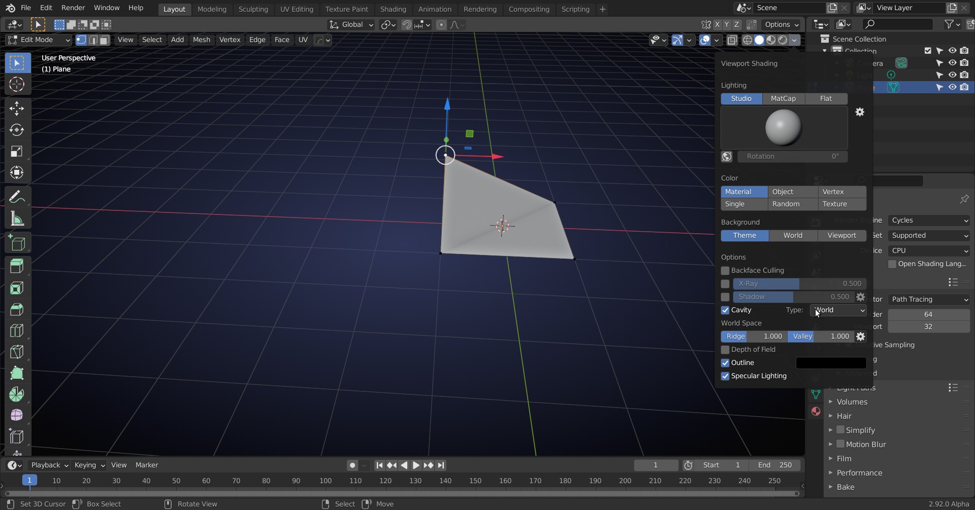Open the Render Engine Cycles dropdown
This screenshot has height=510, width=975.
[x=929, y=221]
